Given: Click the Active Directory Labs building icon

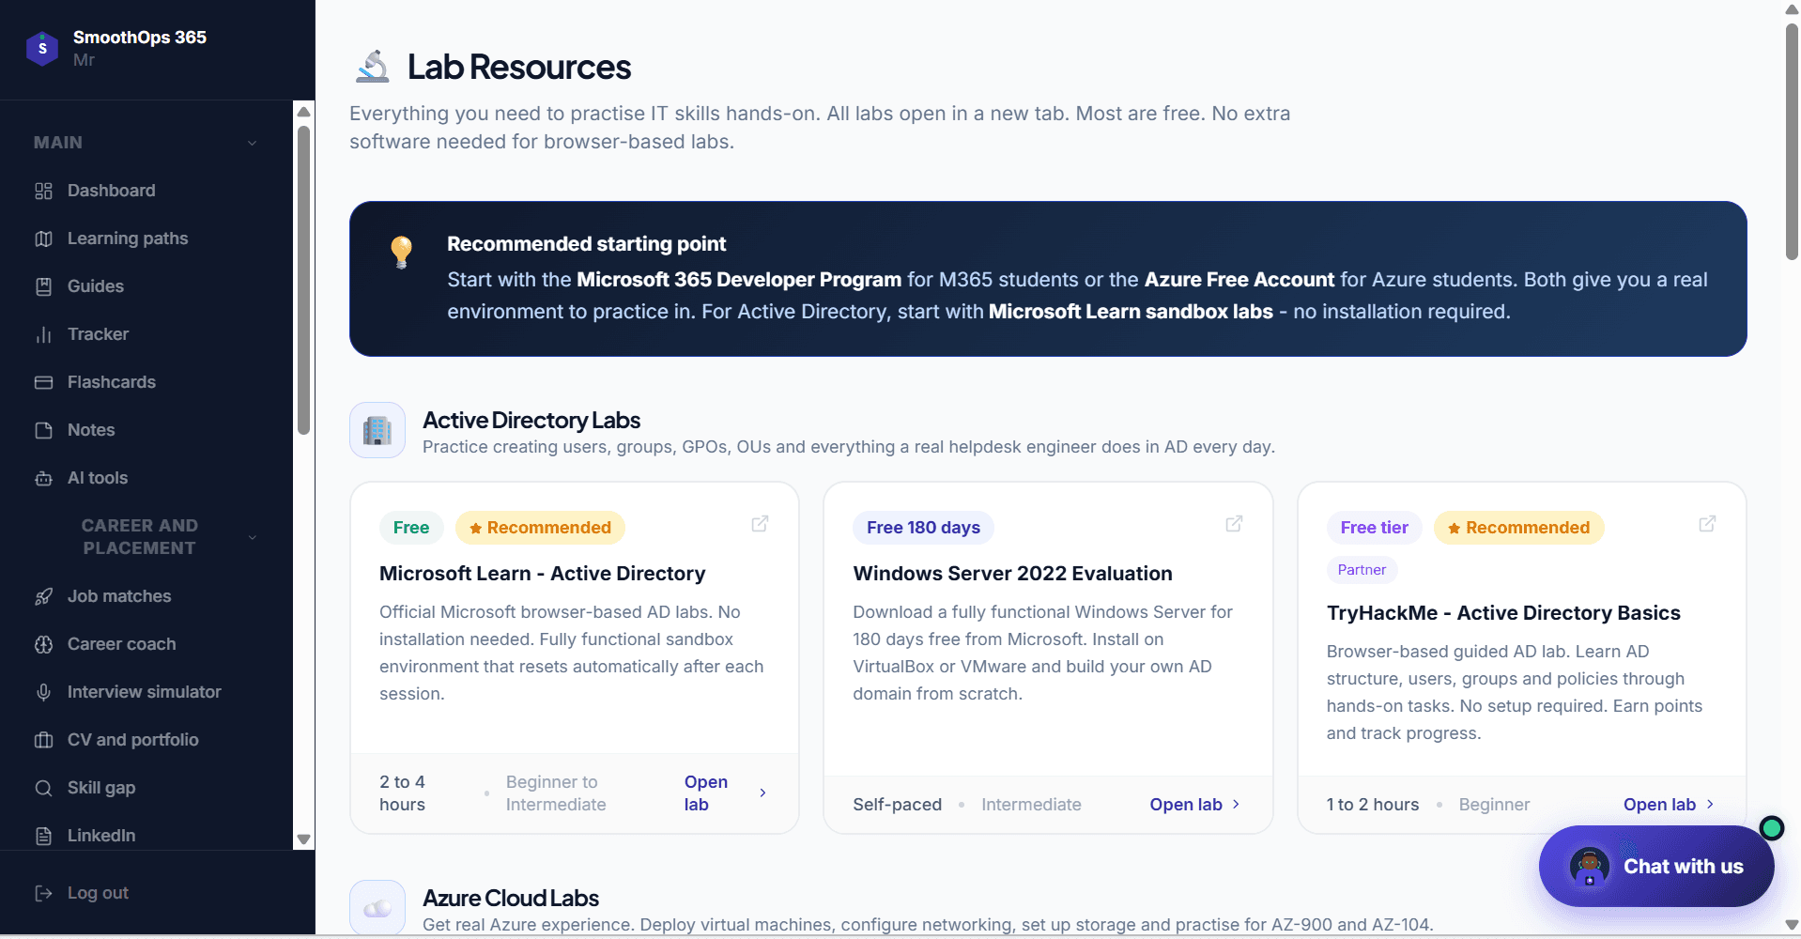Looking at the screenshot, I should click(x=377, y=430).
